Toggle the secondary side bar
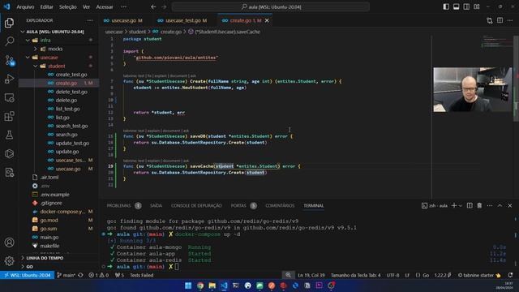 [x=466, y=6]
